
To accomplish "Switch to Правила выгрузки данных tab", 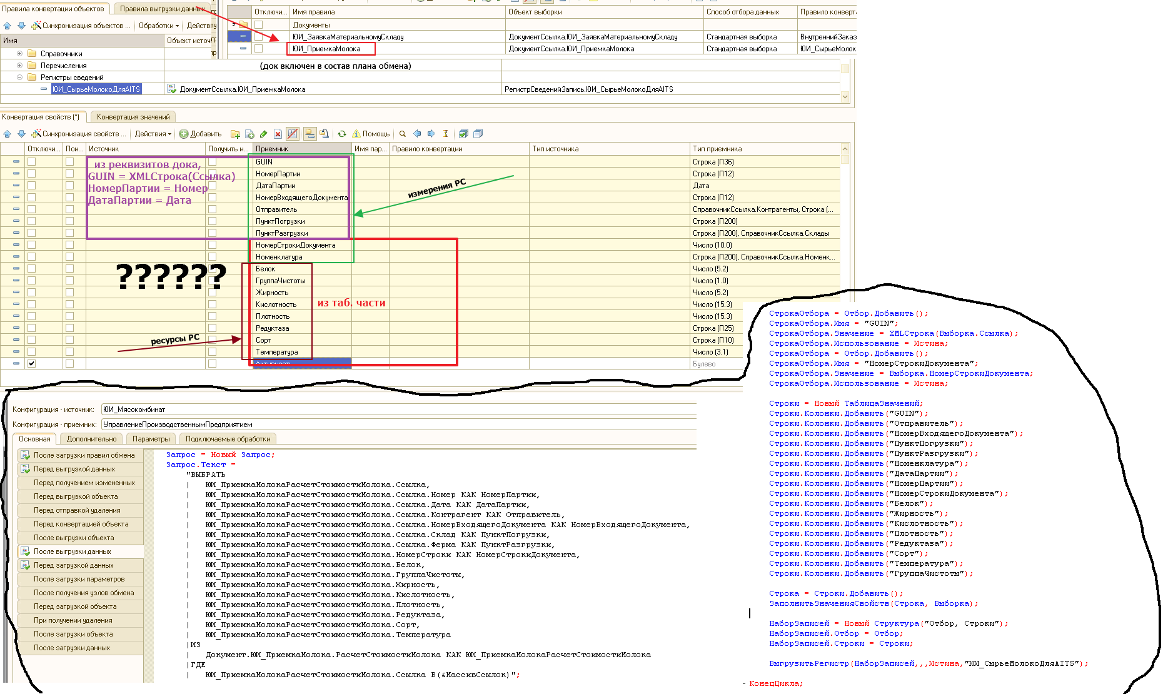I will (162, 9).
